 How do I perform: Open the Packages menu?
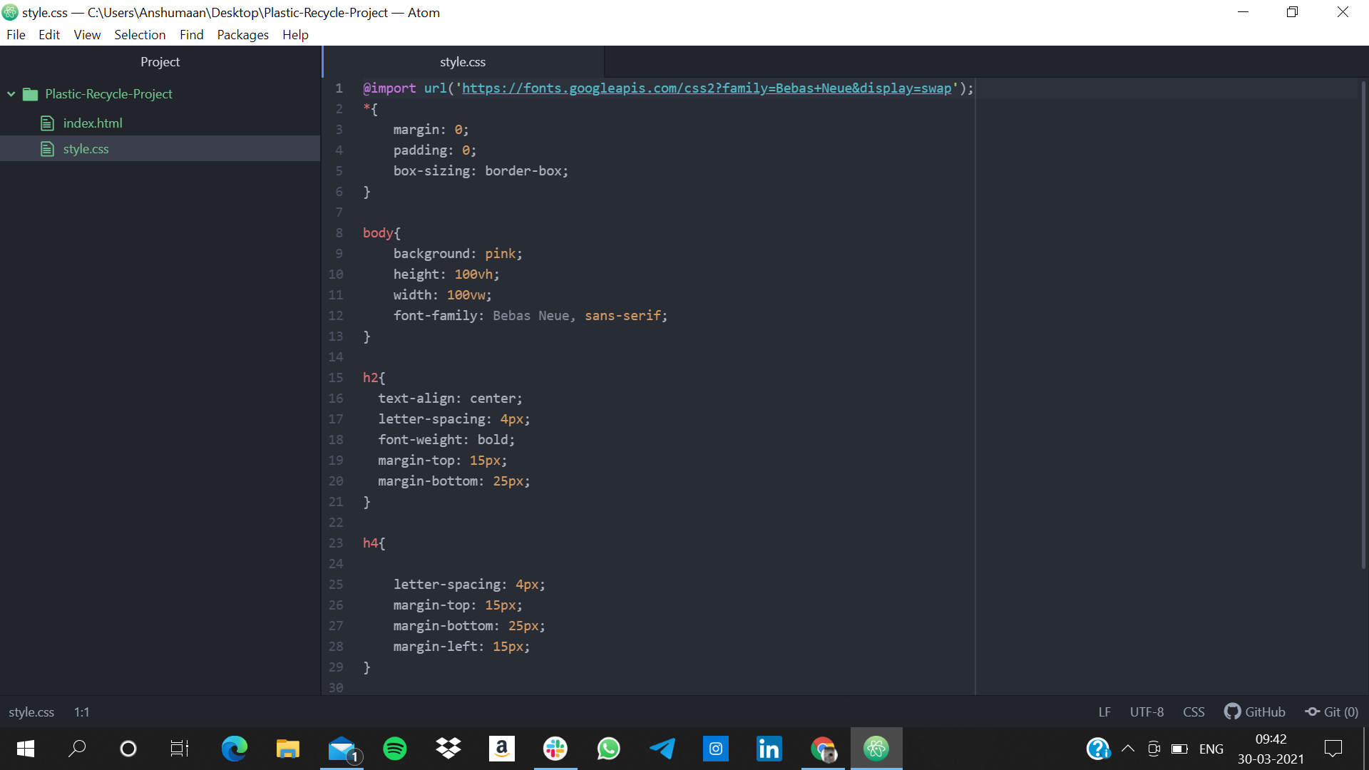(242, 34)
